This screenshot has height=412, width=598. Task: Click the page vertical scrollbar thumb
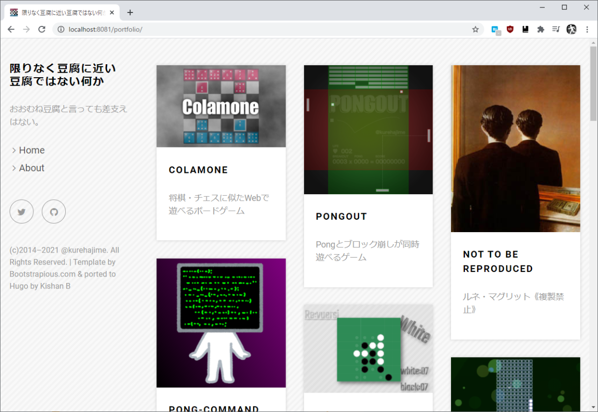(593, 84)
